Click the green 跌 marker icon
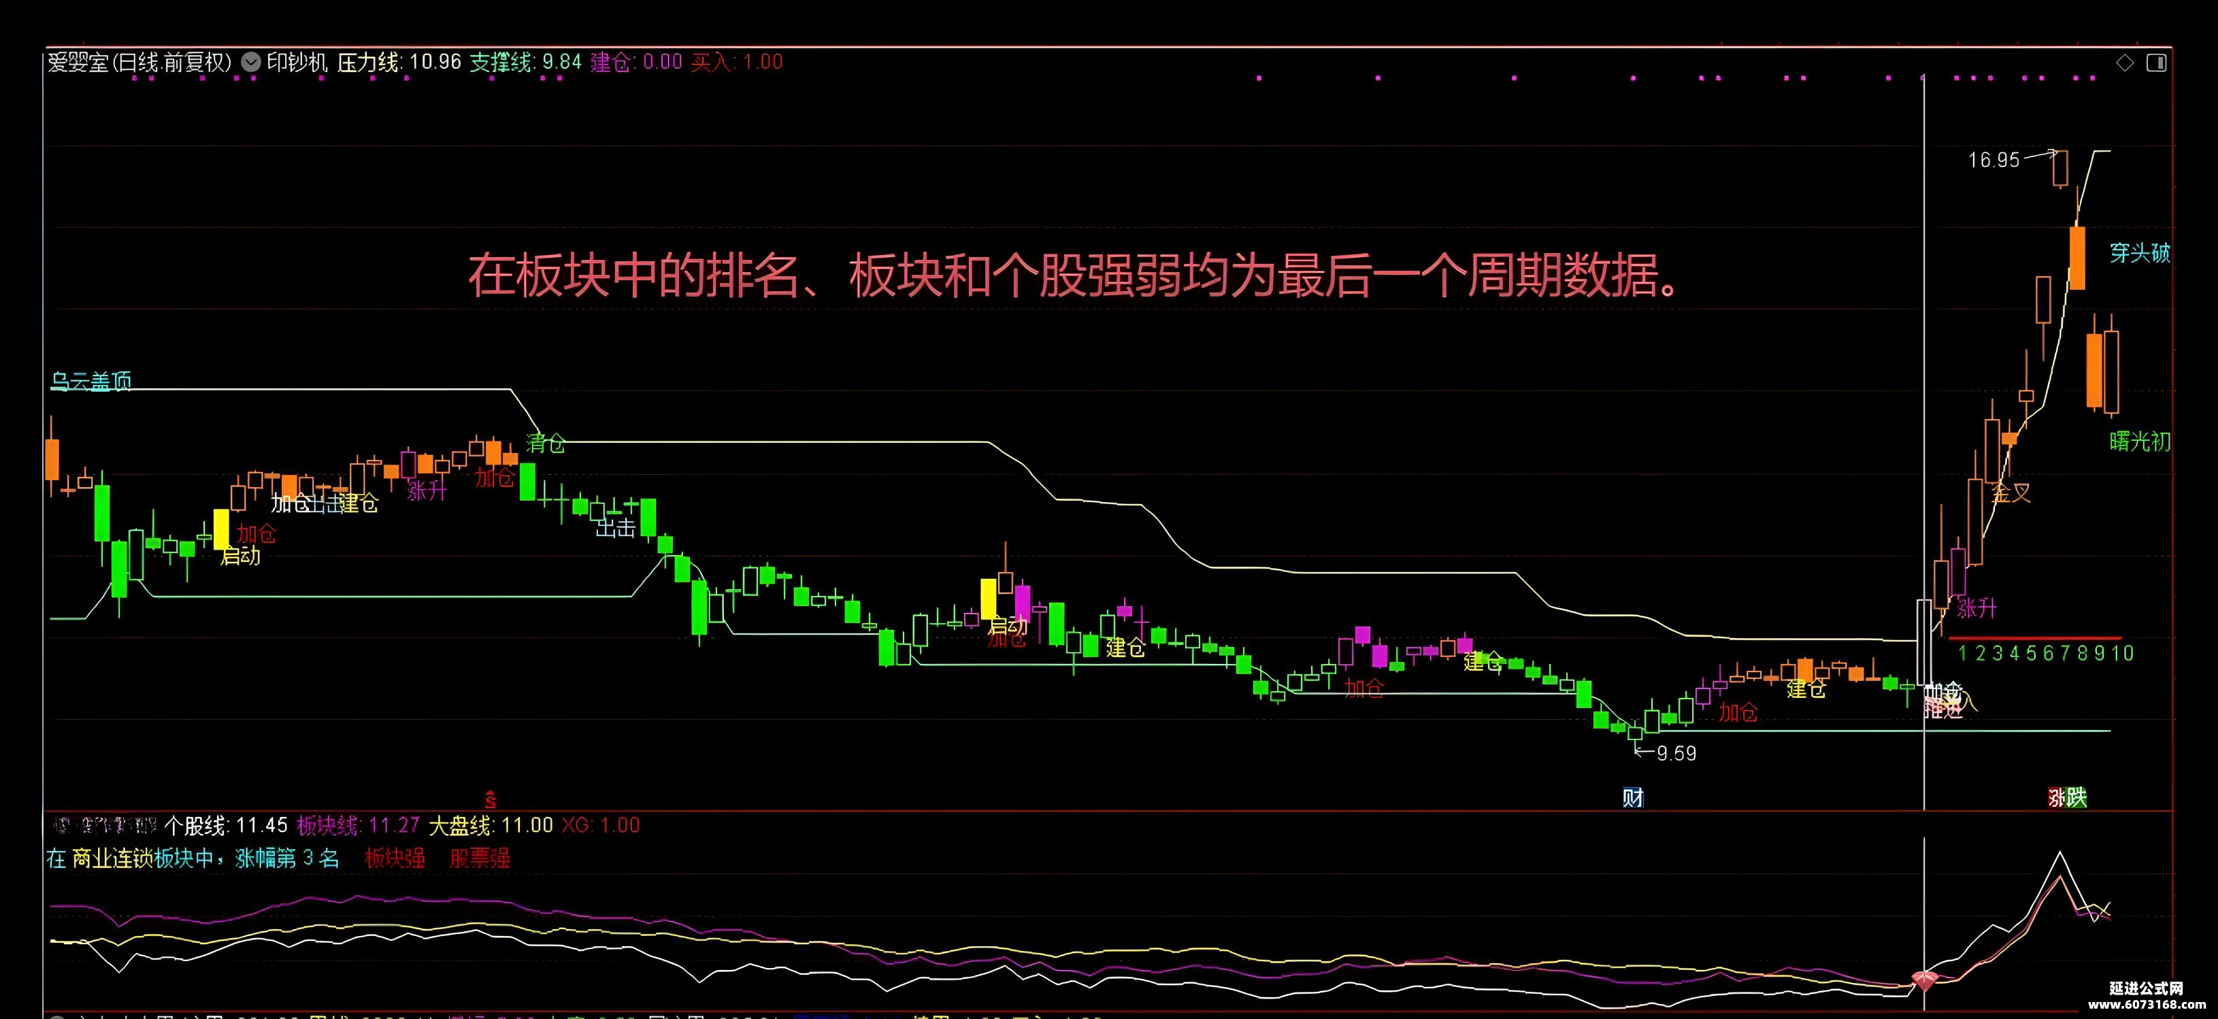This screenshot has height=1019, width=2218. (x=2078, y=798)
